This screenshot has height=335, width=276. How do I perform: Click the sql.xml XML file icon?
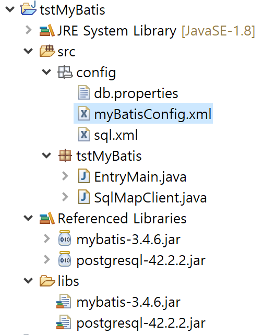click(84, 135)
